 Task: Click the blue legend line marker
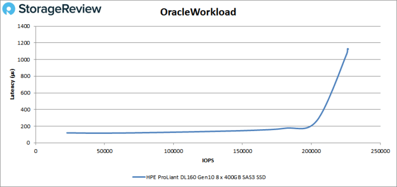139,177
